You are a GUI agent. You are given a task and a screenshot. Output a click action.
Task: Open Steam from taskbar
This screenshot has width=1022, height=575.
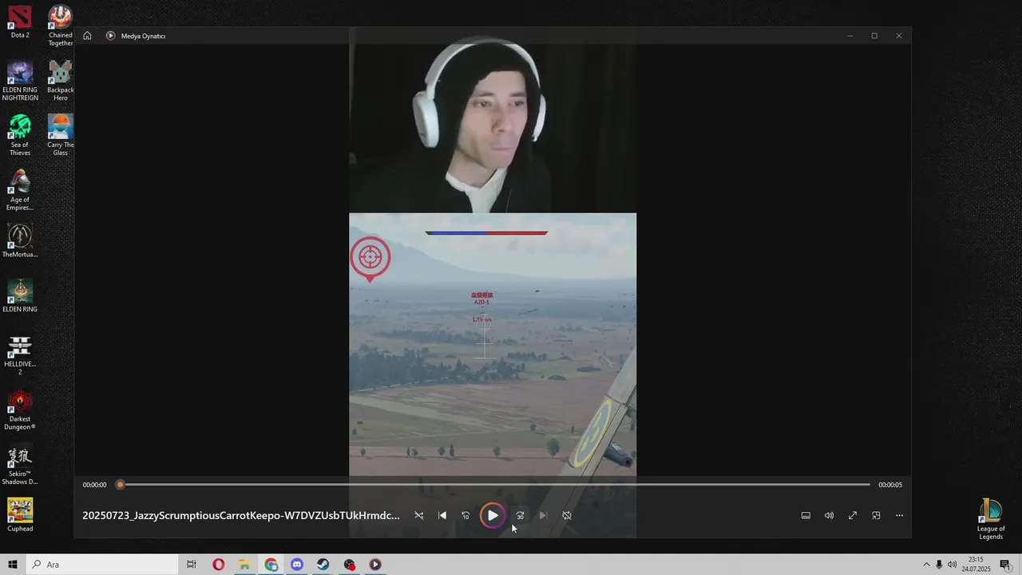323,565
